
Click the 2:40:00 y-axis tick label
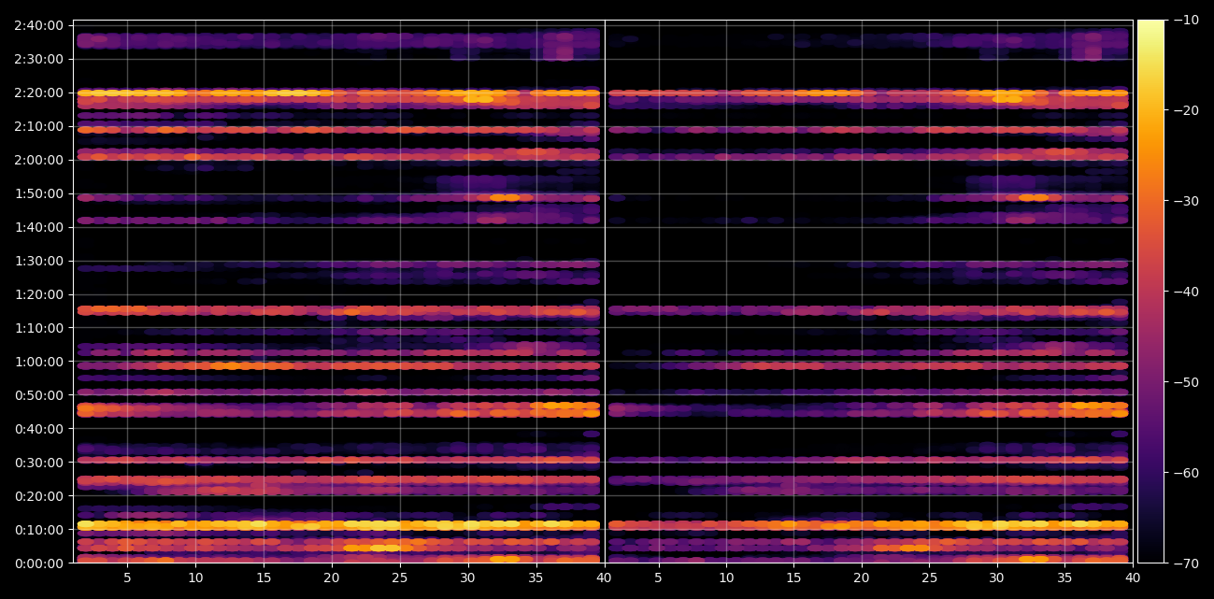(x=39, y=24)
